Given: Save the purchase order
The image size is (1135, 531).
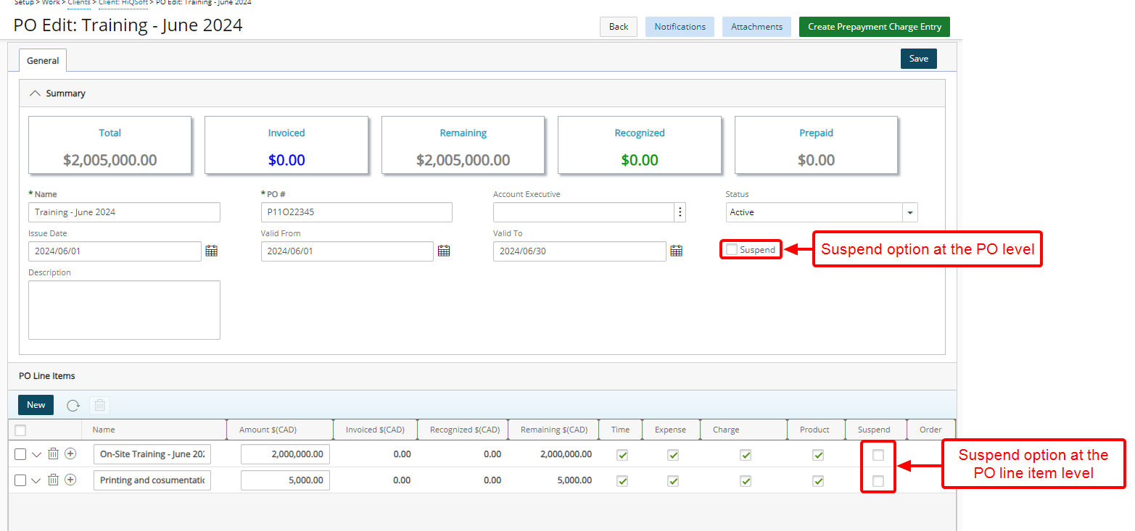Looking at the screenshot, I should click(919, 59).
